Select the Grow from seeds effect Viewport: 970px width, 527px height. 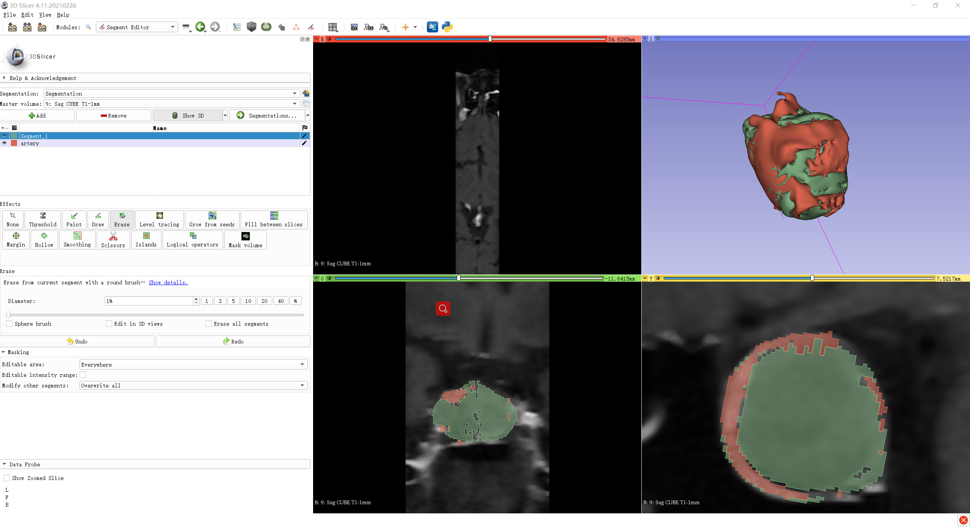(212, 220)
